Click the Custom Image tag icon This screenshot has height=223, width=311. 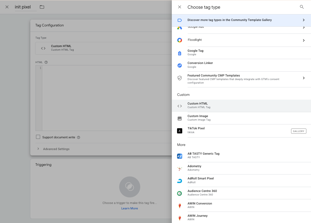[x=180, y=118]
